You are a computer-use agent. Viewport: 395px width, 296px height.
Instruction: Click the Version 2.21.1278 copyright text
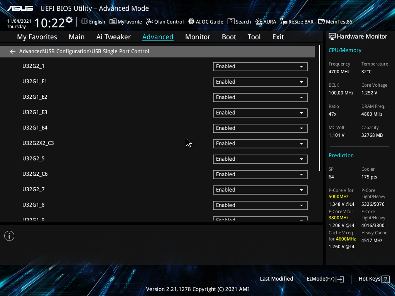[197, 289]
